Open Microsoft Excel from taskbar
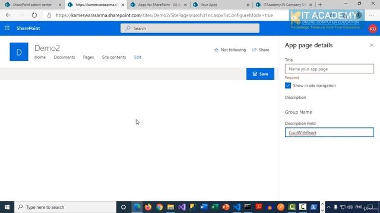The height and width of the screenshot is (213, 380). click(x=215, y=207)
